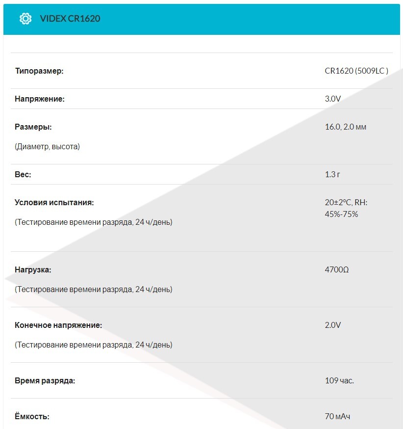This screenshot has width=403, height=429.
Task: Click the 70 мАч capacity value
Action: coord(338,417)
